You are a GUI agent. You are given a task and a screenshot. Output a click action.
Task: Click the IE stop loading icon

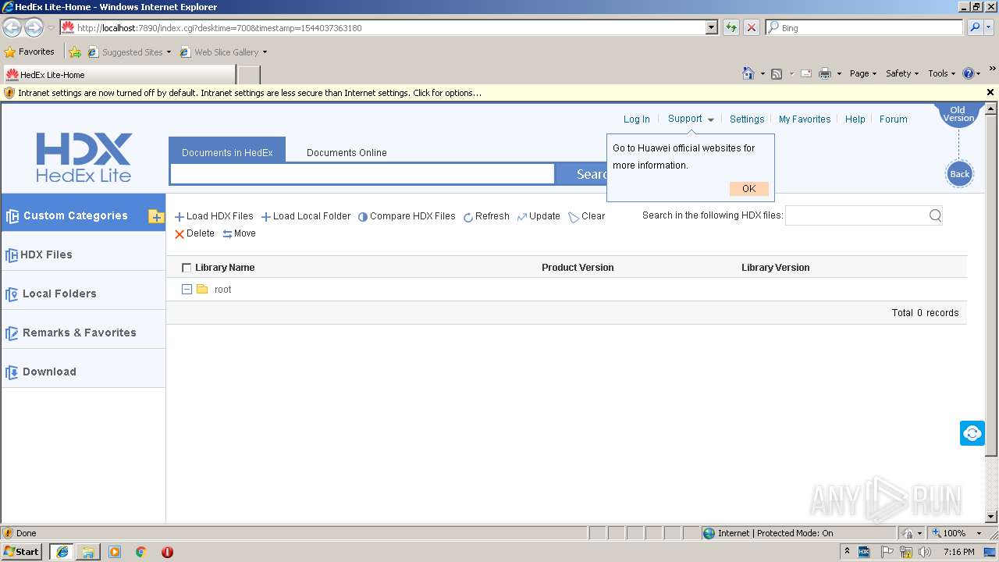[x=752, y=27]
